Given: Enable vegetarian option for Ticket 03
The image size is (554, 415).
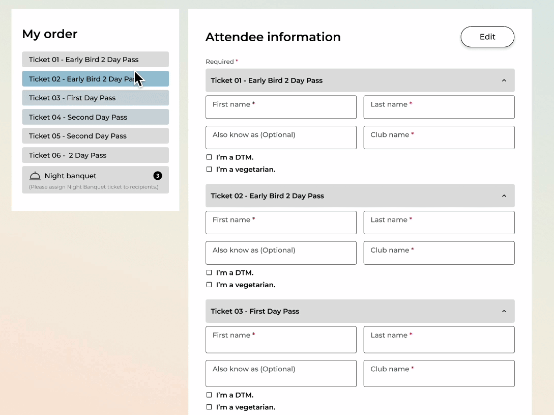Looking at the screenshot, I should click(x=209, y=407).
